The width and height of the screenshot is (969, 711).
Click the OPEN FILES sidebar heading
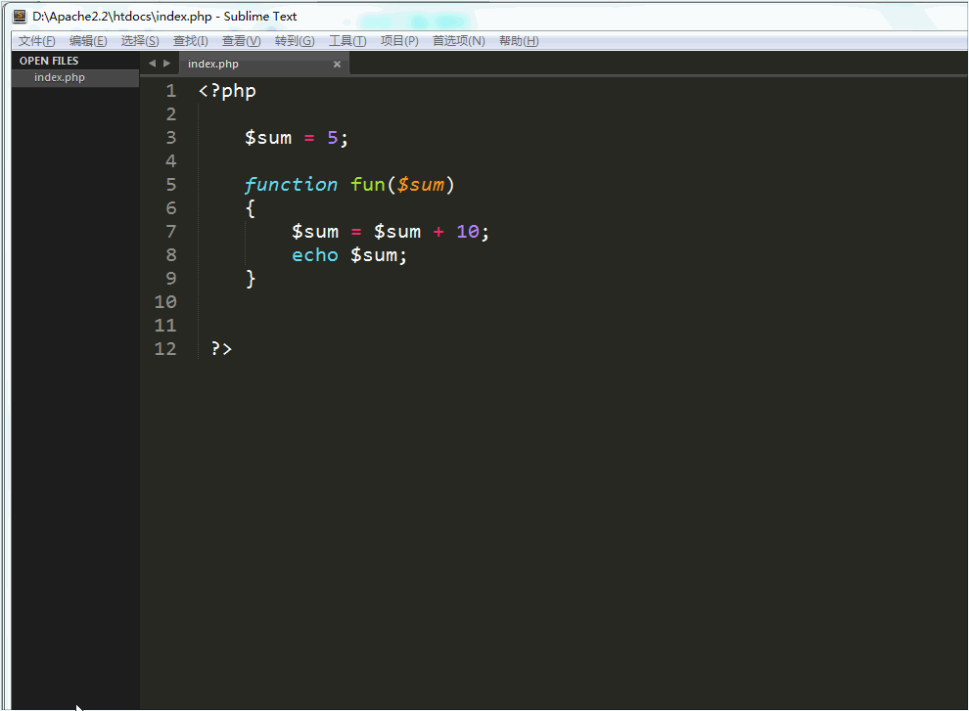point(49,61)
